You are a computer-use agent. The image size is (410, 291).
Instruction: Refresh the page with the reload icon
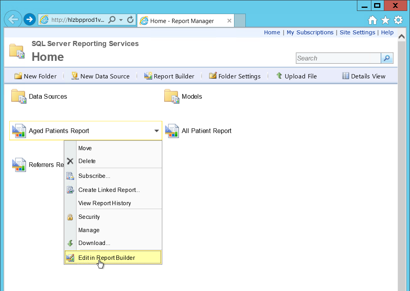point(130,20)
